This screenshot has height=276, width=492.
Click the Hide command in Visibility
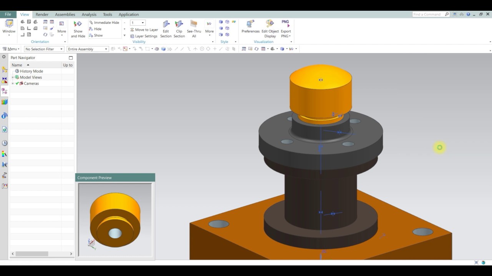95,29
